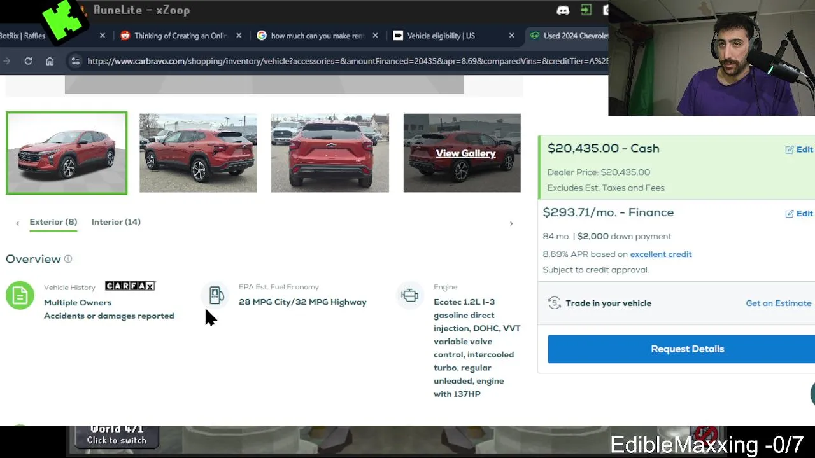Switch to Interior (14) photos

[116, 222]
